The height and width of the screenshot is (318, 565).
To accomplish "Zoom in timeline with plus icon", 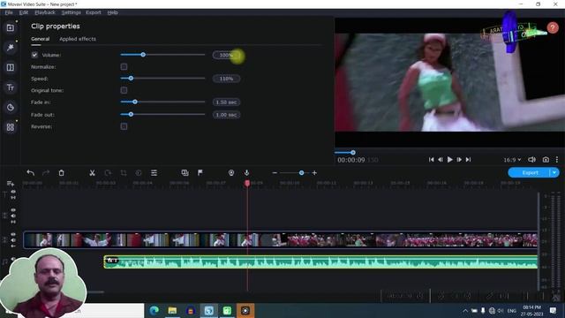I will [314, 173].
